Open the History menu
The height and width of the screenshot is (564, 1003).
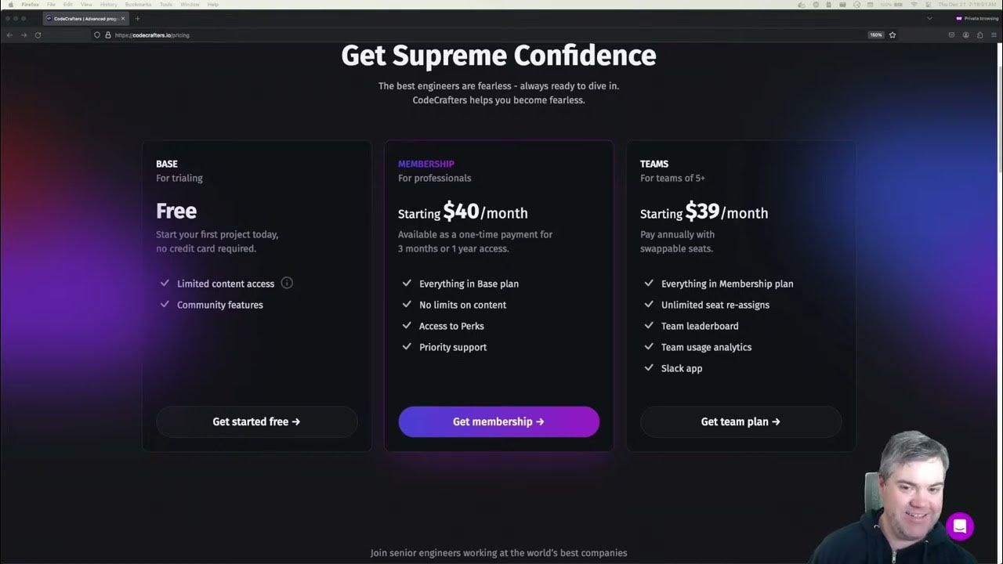108,5
